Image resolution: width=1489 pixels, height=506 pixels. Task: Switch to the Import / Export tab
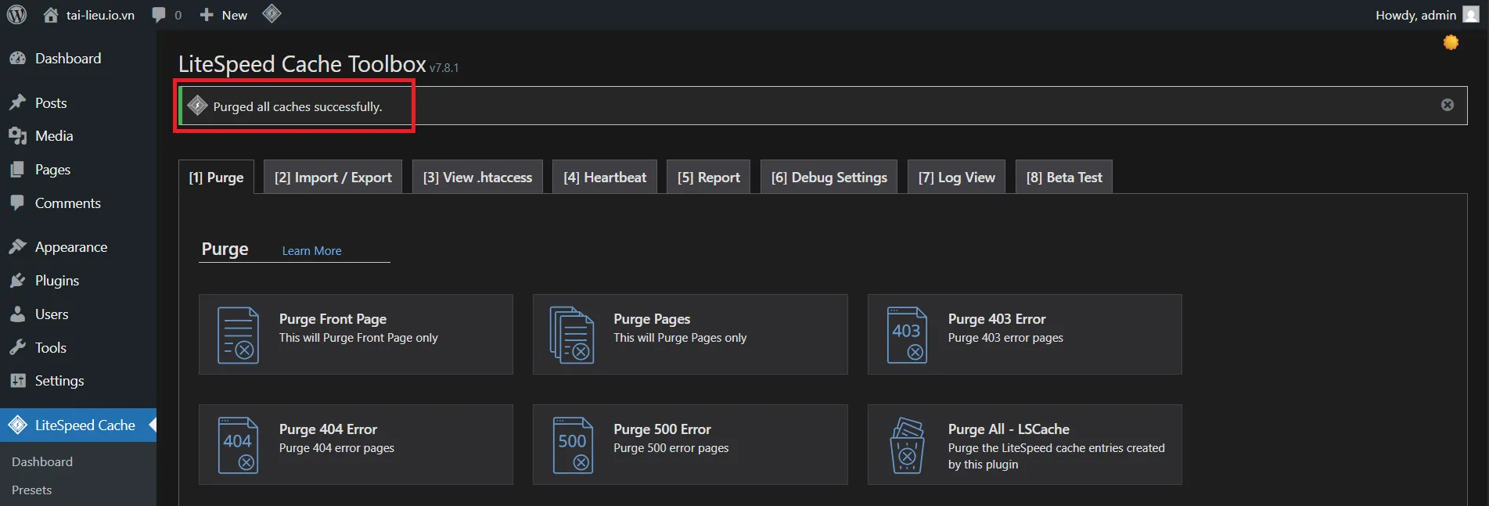[333, 178]
